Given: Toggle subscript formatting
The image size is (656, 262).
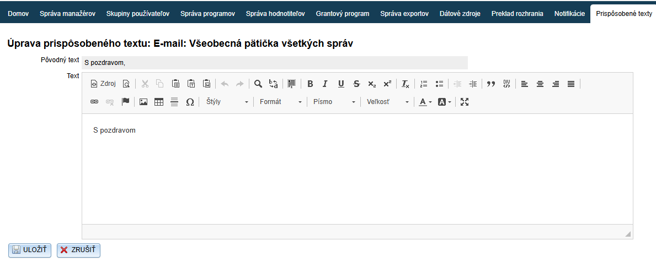Looking at the screenshot, I should [x=372, y=84].
